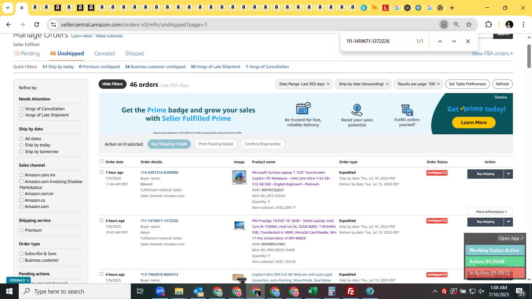
Task: Go back to the previous page
Action: click(9, 25)
